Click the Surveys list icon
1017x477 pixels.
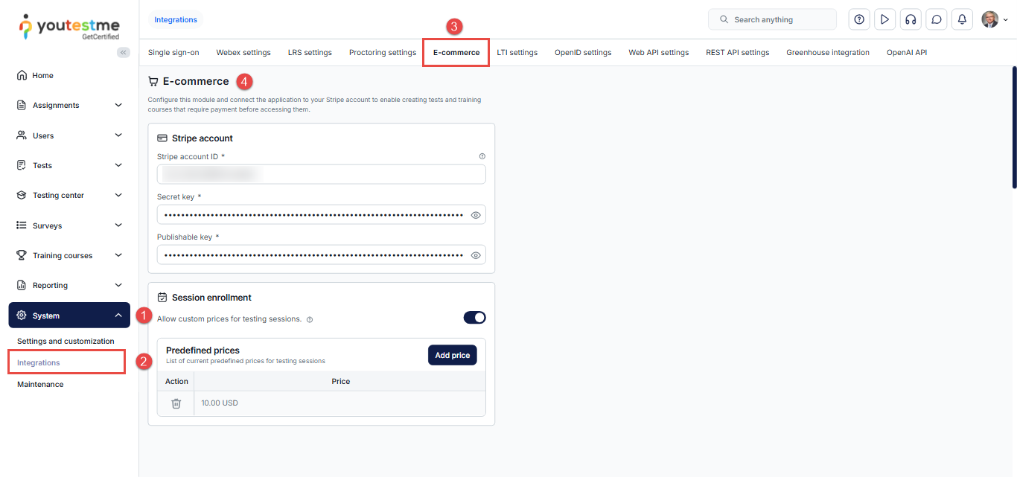22,225
